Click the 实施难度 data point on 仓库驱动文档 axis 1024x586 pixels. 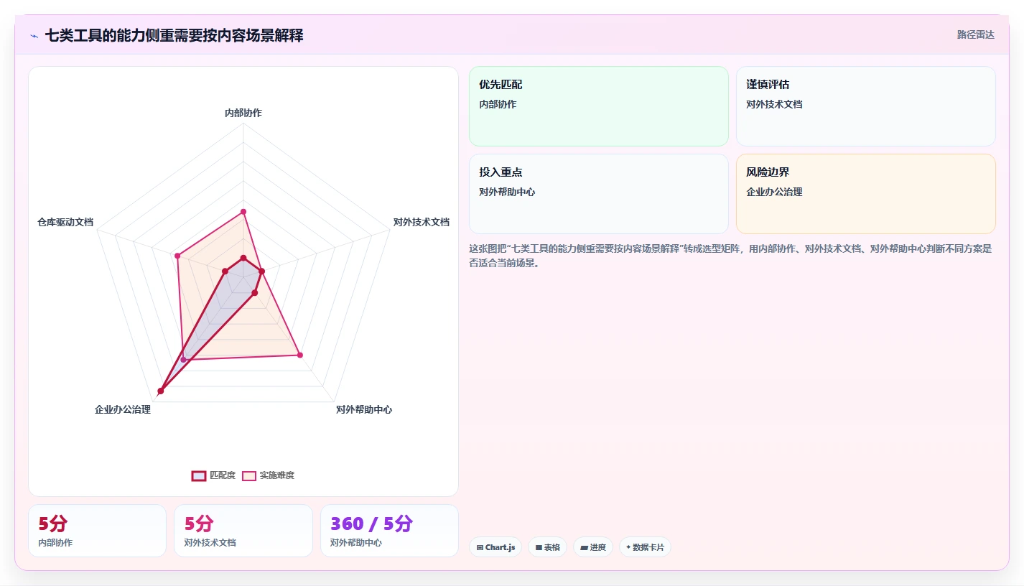(177, 255)
